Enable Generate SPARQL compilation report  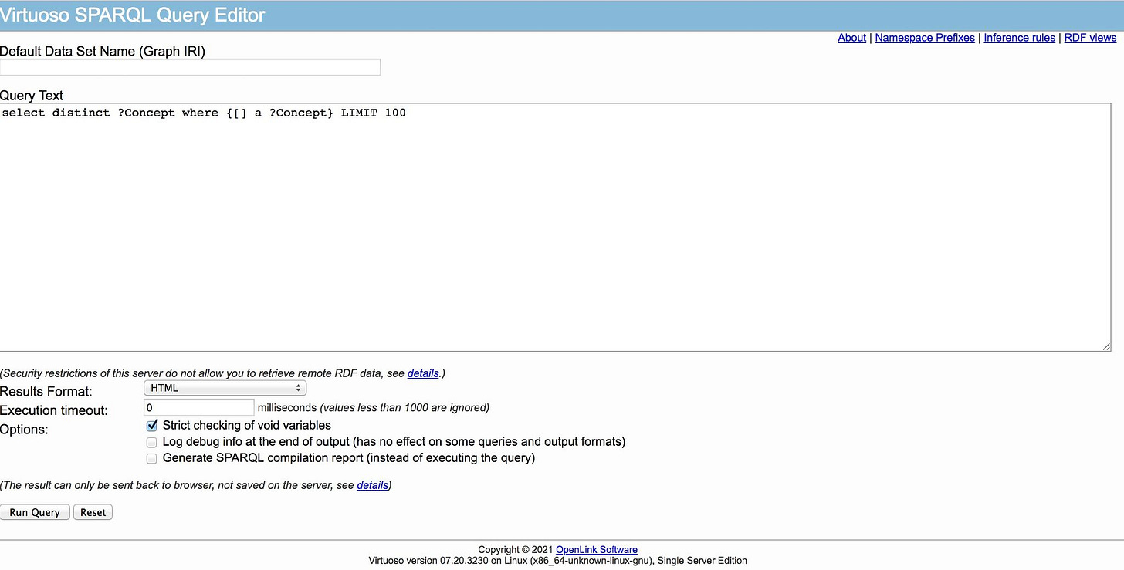pyautogui.click(x=152, y=458)
